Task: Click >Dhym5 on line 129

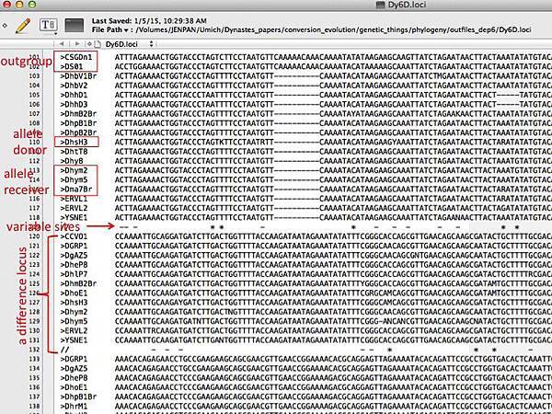Action: coord(74,321)
